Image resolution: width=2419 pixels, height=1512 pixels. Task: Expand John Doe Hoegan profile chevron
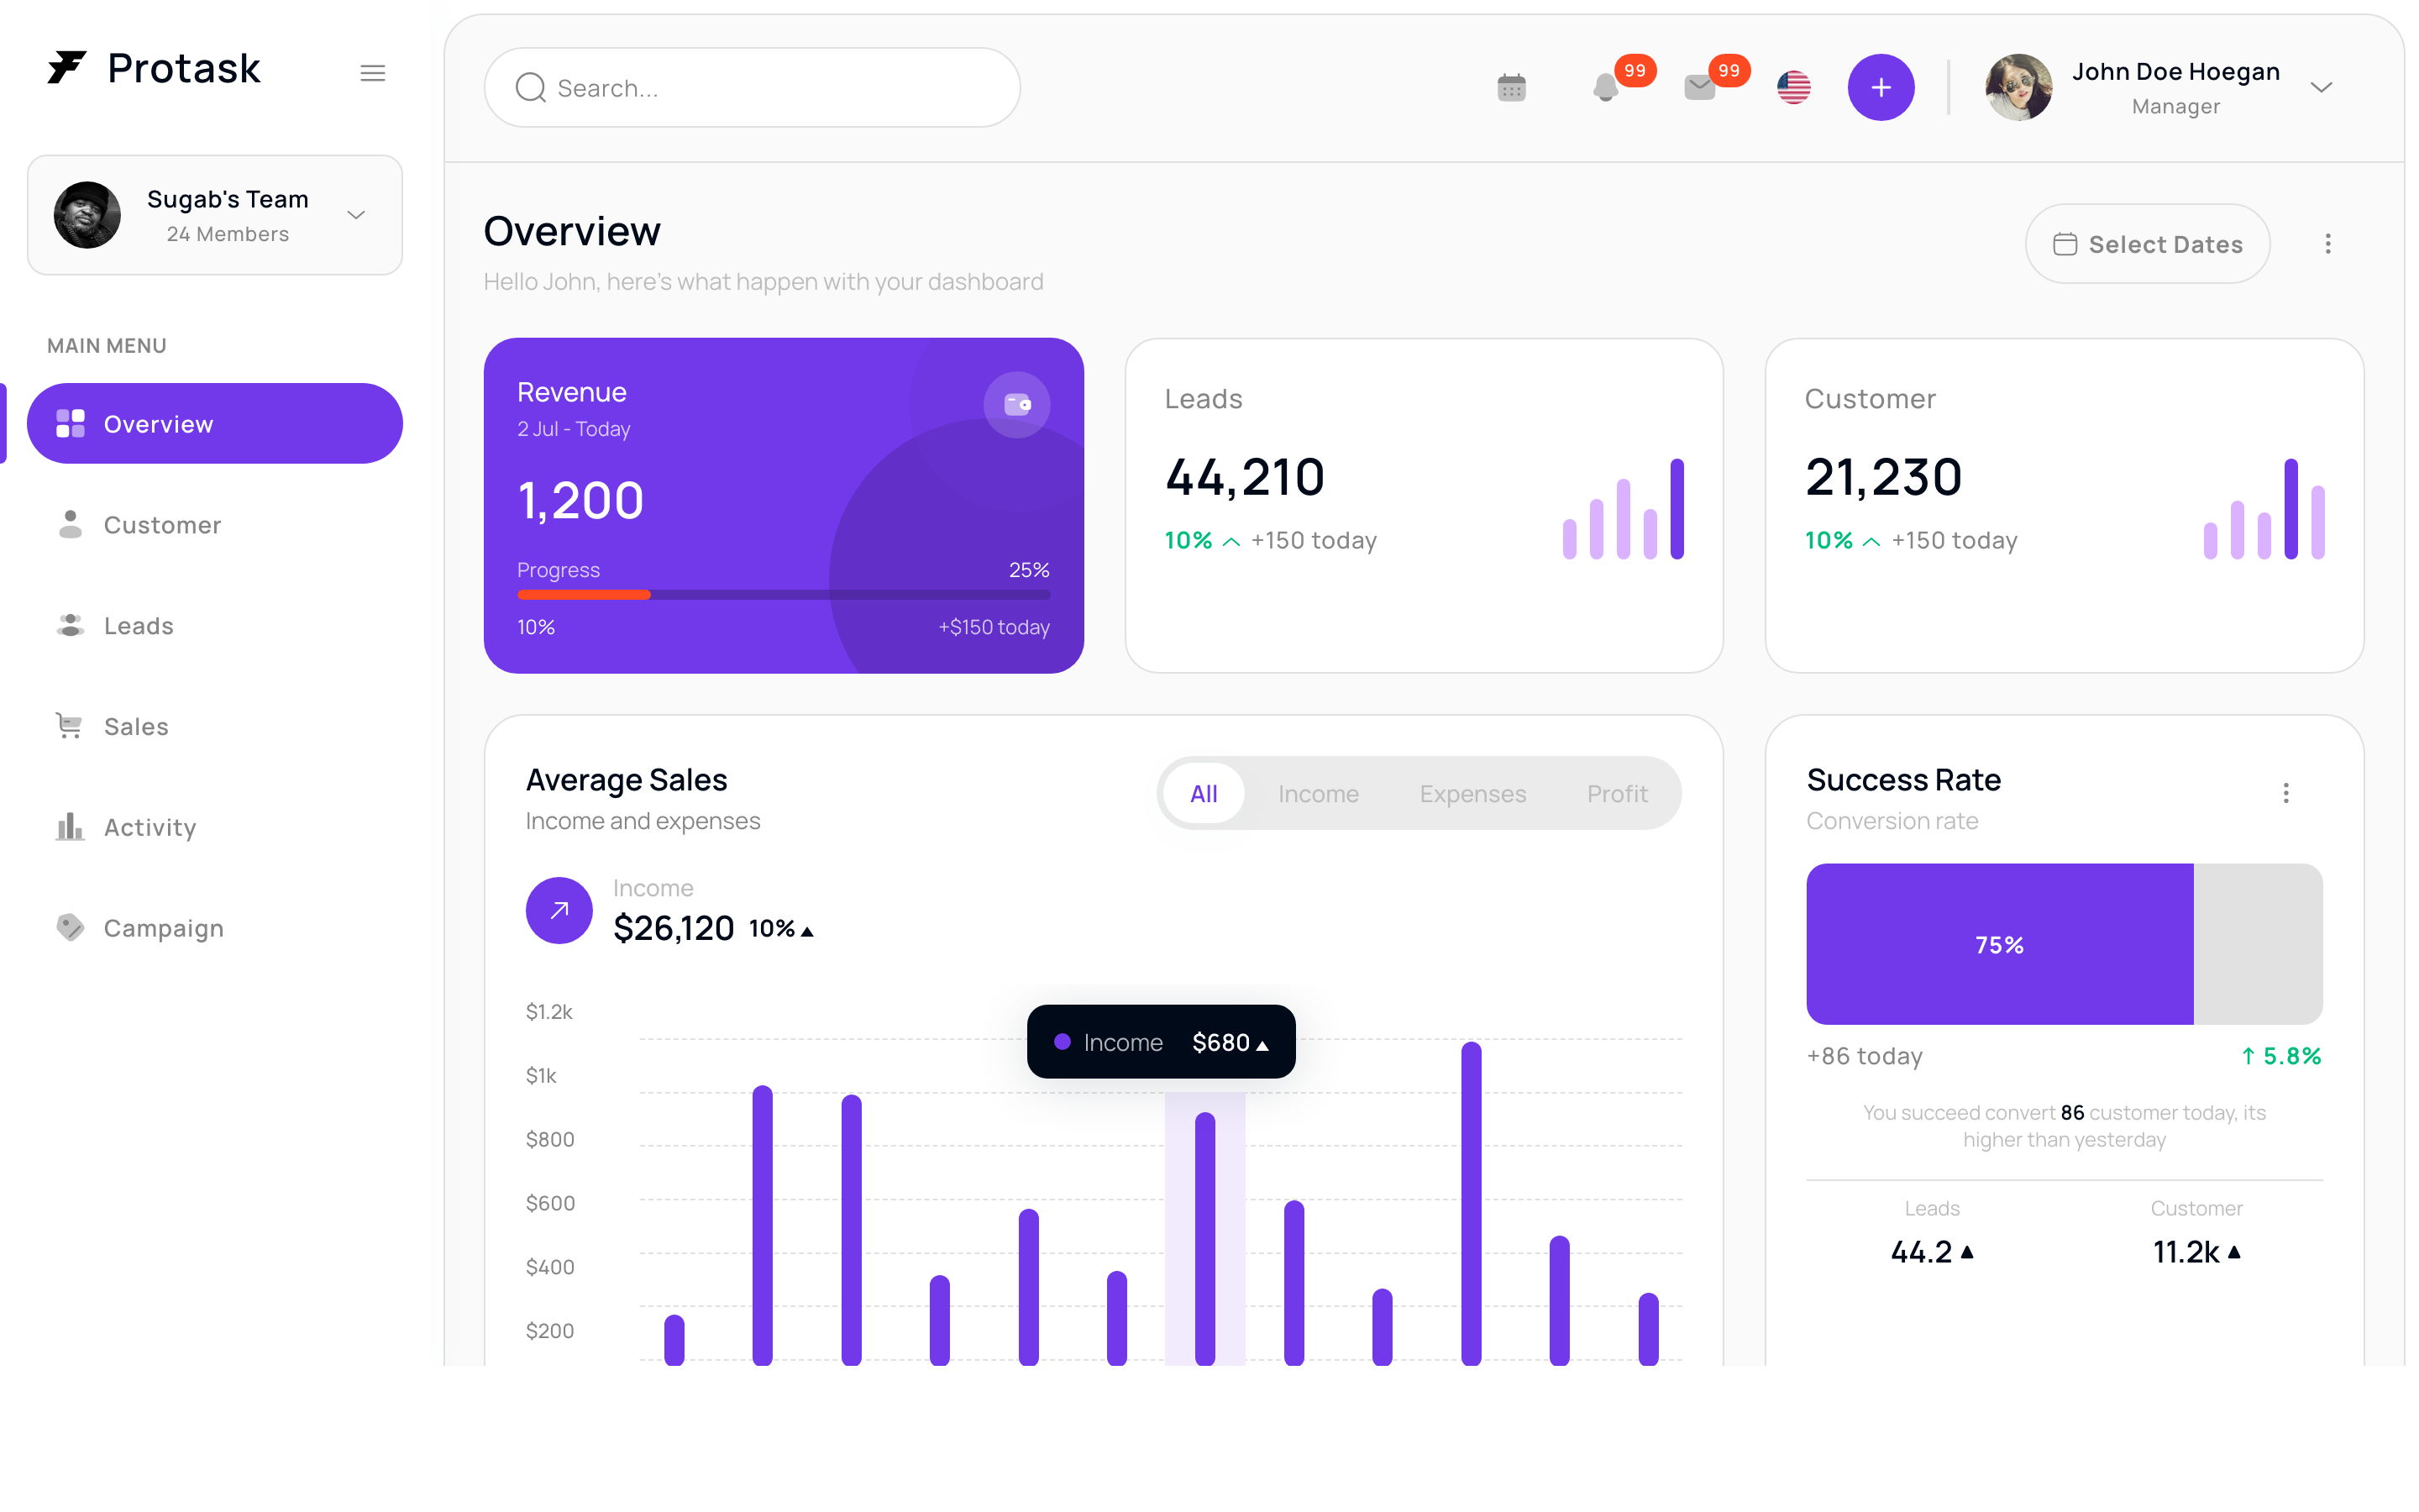2321,88
